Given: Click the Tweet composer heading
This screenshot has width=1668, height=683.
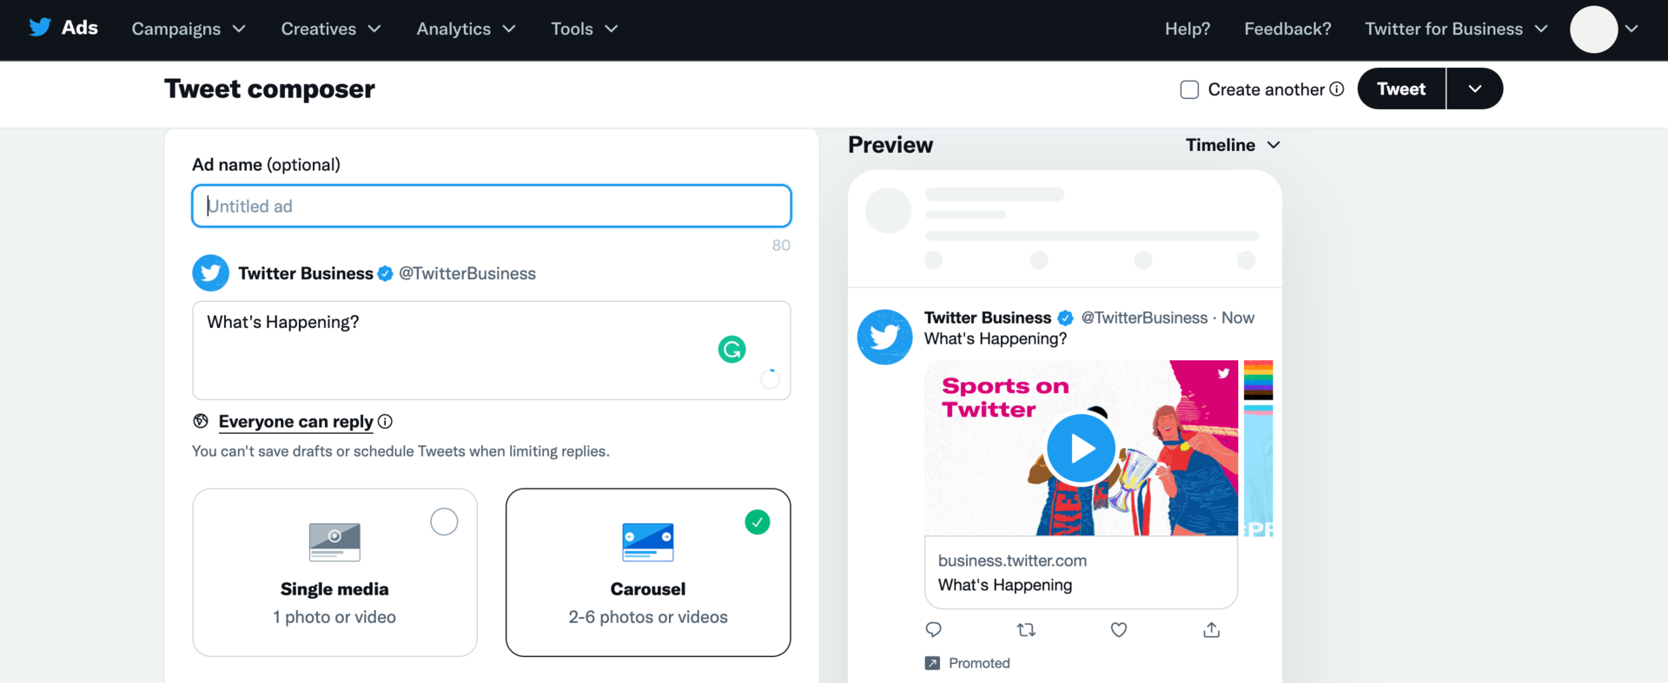Looking at the screenshot, I should (x=269, y=89).
